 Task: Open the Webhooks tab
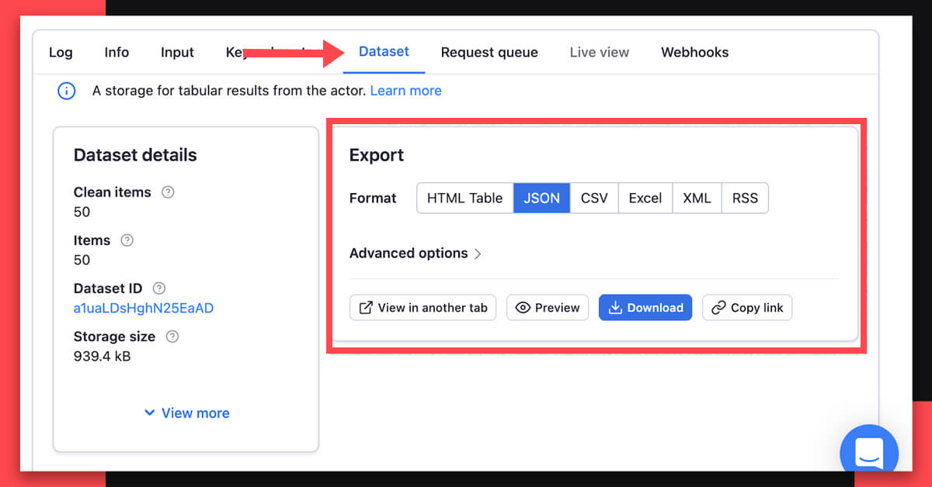click(694, 53)
